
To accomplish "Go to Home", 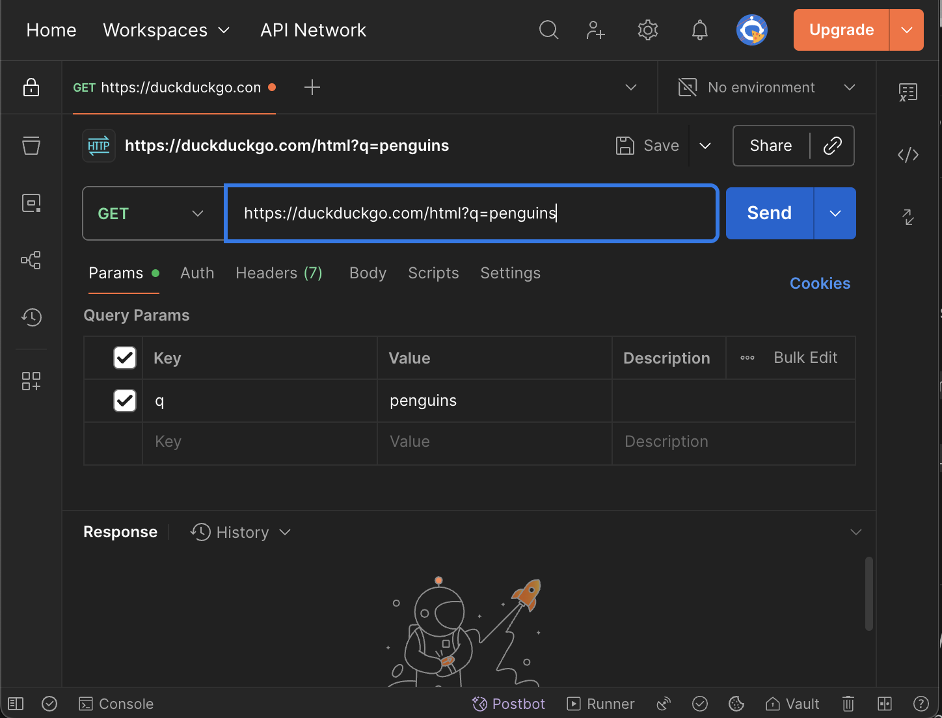I will point(51,30).
